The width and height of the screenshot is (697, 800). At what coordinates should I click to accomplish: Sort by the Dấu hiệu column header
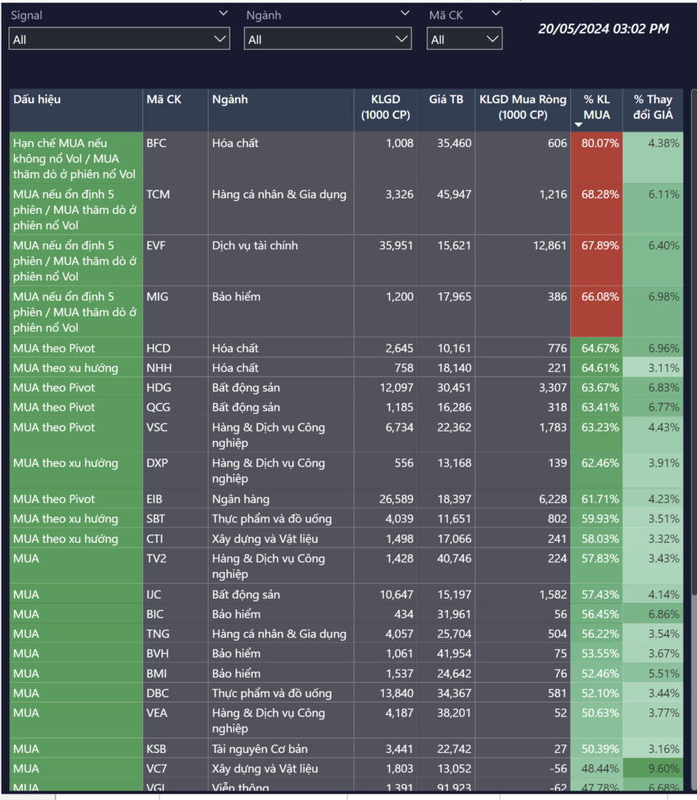point(38,100)
